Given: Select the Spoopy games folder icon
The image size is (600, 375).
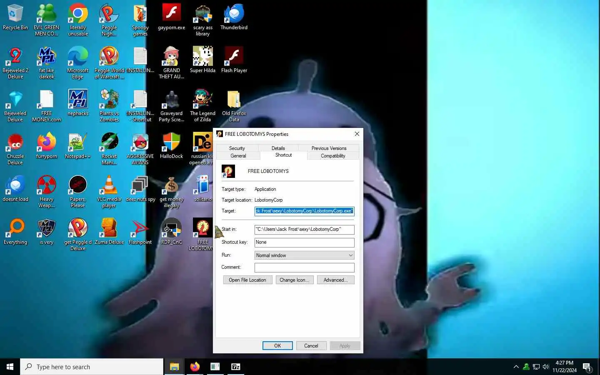Looking at the screenshot, I should [140, 20].
